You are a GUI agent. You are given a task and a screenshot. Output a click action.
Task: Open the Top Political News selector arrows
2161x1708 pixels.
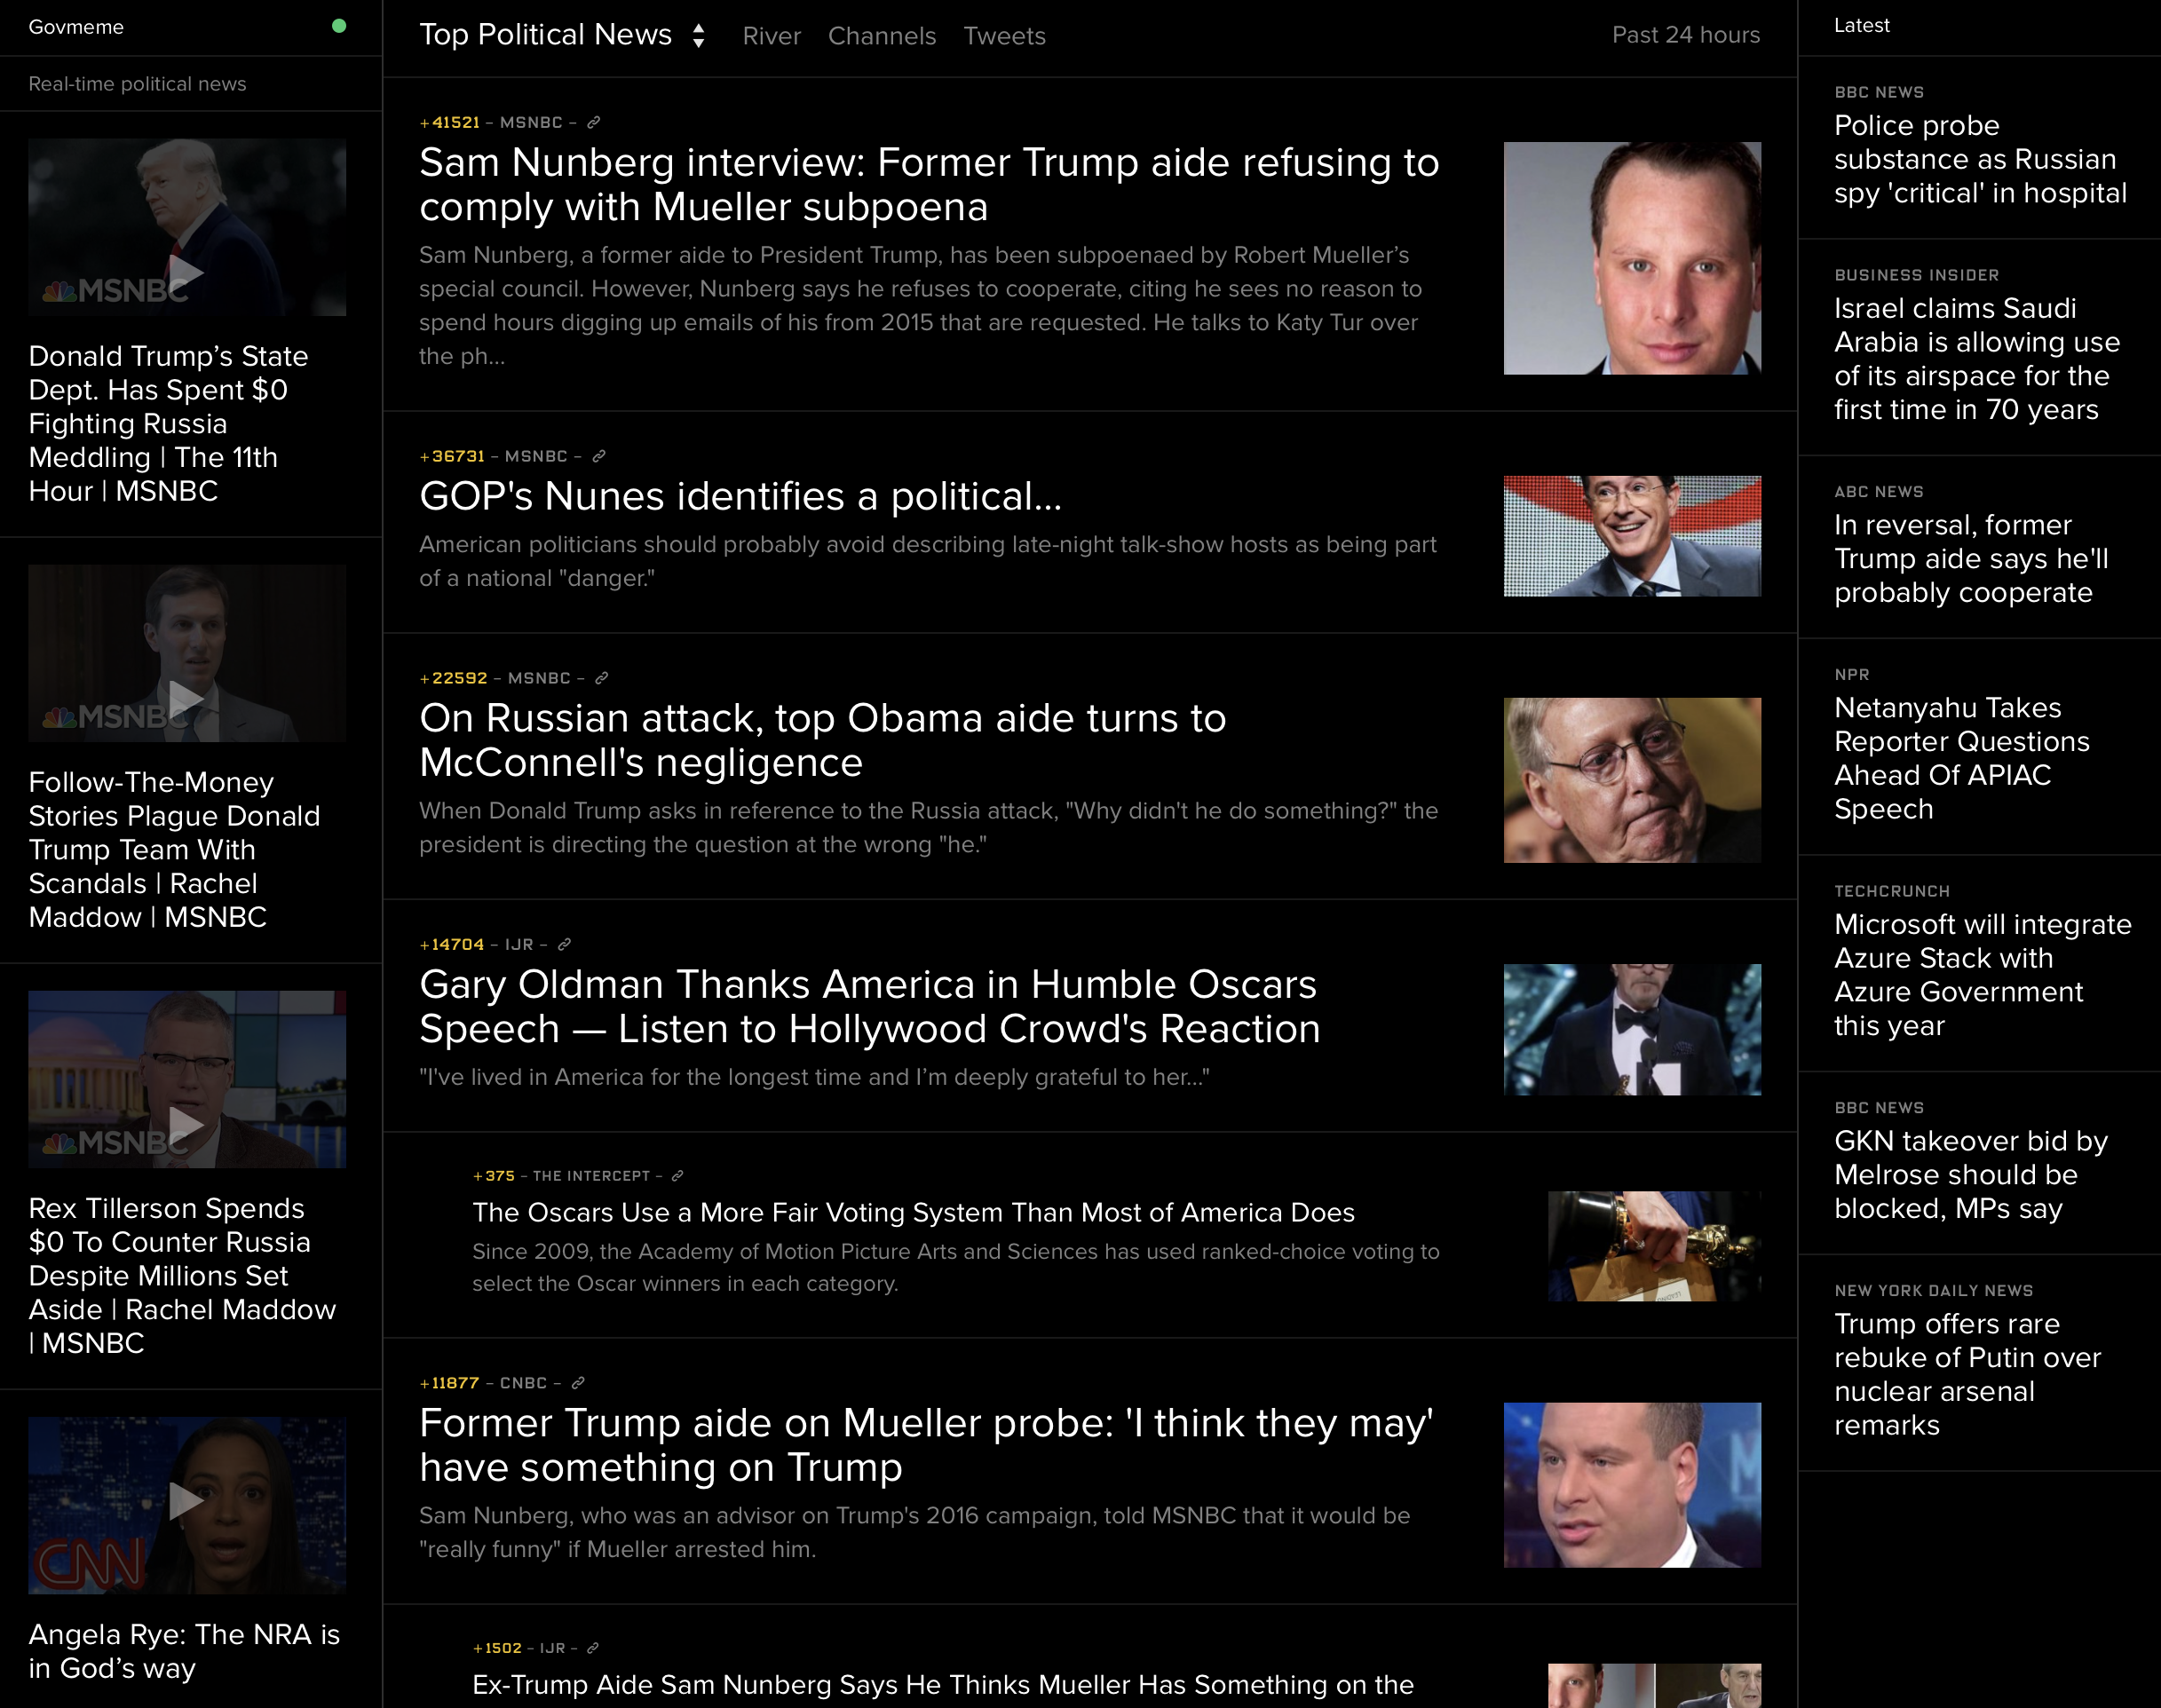[698, 36]
